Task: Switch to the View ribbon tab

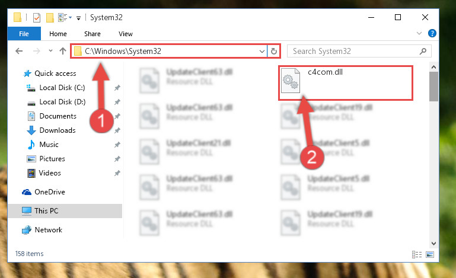Action: (126, 34)
